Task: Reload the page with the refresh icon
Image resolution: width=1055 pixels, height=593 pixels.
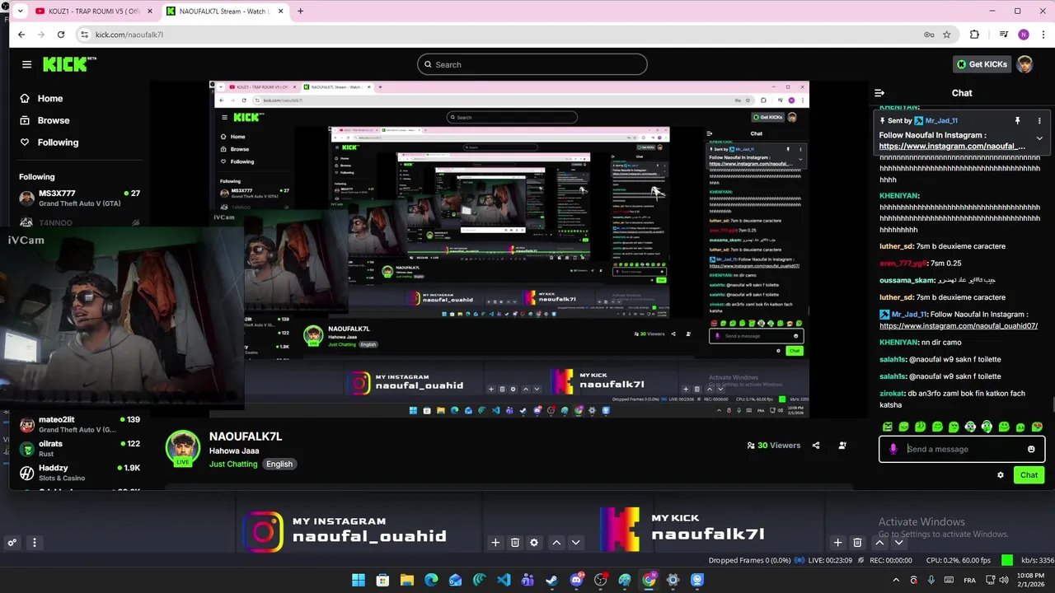Action: pos(61,35)
